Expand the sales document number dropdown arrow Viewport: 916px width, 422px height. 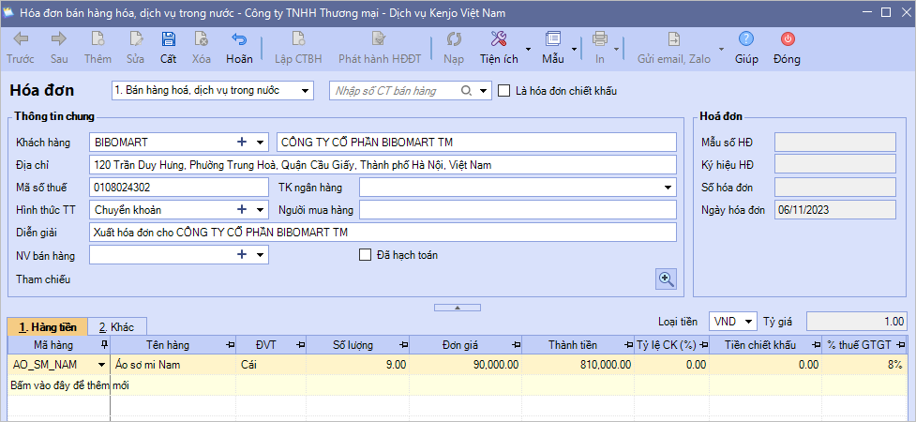pos(483,91)
